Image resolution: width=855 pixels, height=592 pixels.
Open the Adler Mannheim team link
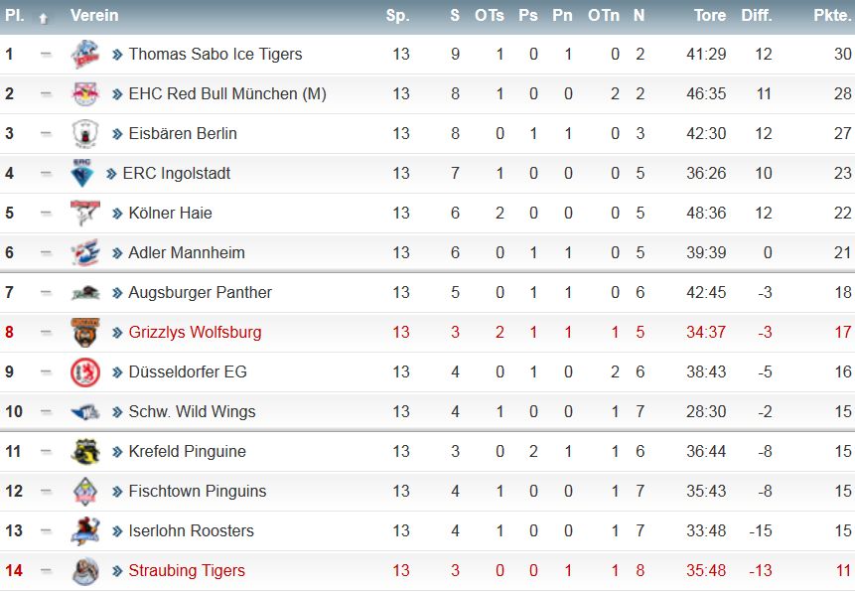point(187,252)
